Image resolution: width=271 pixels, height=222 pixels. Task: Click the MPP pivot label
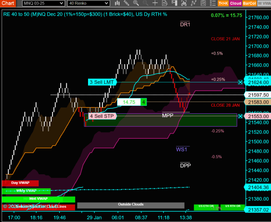click(167, 115)
